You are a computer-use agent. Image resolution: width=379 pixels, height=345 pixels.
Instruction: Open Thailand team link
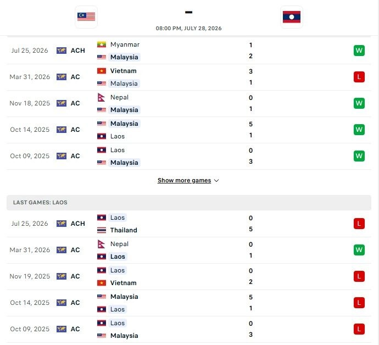pyautogui.click(x=124, y=230)
